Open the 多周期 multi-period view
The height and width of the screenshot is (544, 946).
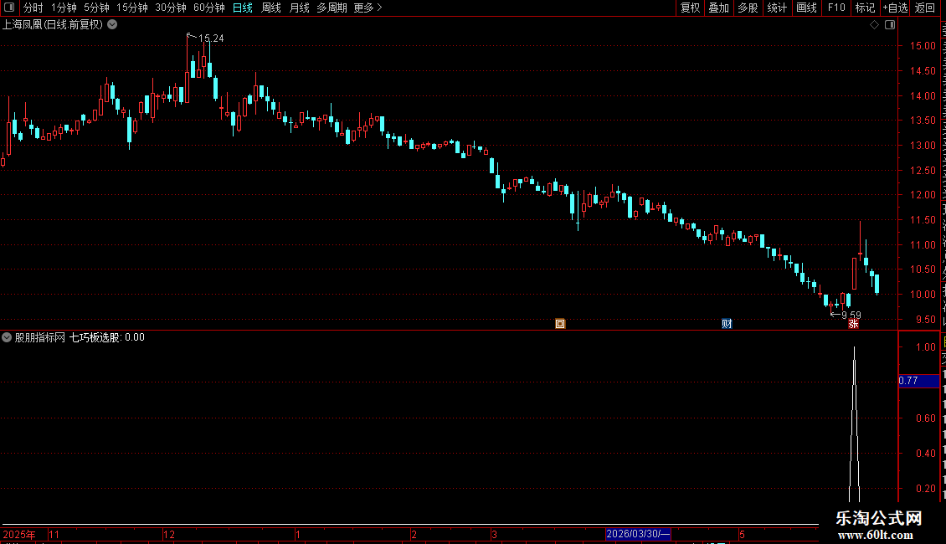click(332, 8)
